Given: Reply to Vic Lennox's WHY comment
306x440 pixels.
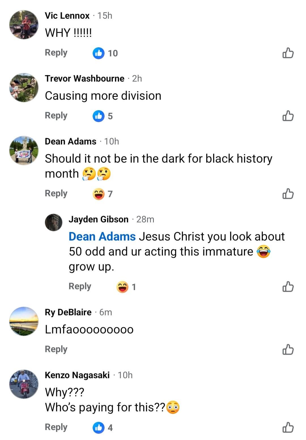Looking at the screenshot, I should coord(56,53).
